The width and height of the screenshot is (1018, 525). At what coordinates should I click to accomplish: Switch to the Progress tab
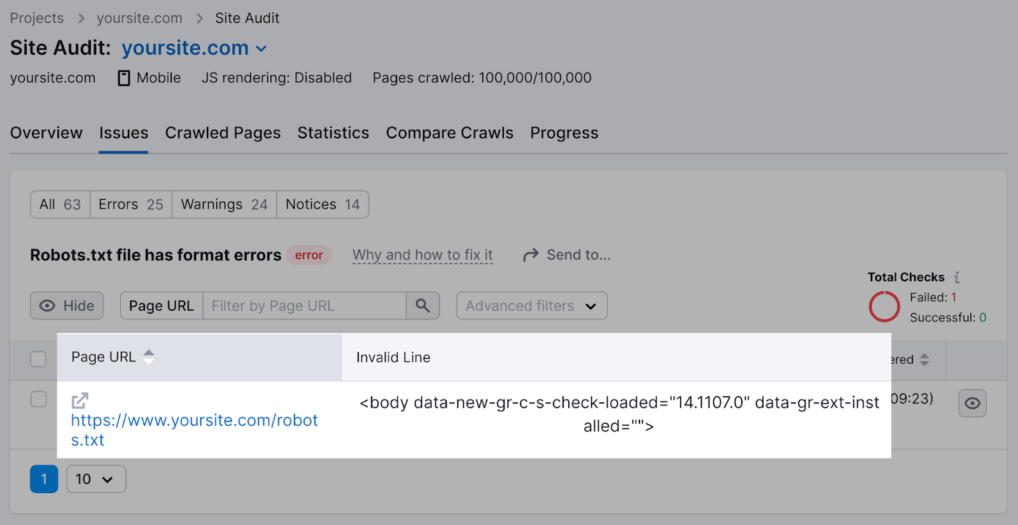564,133
